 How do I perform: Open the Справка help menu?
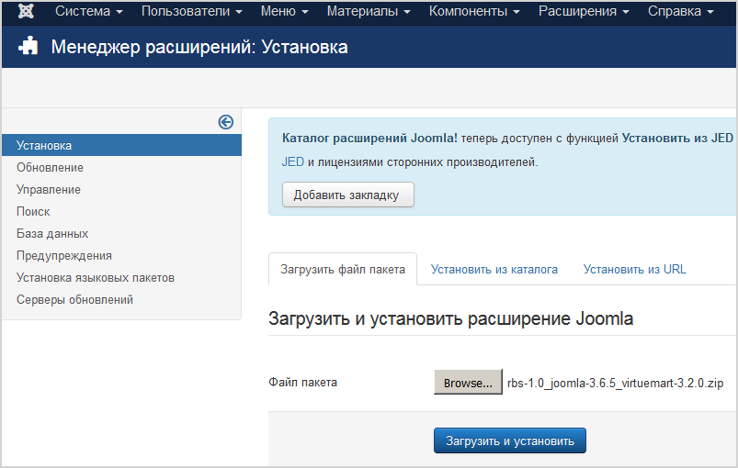681,11
